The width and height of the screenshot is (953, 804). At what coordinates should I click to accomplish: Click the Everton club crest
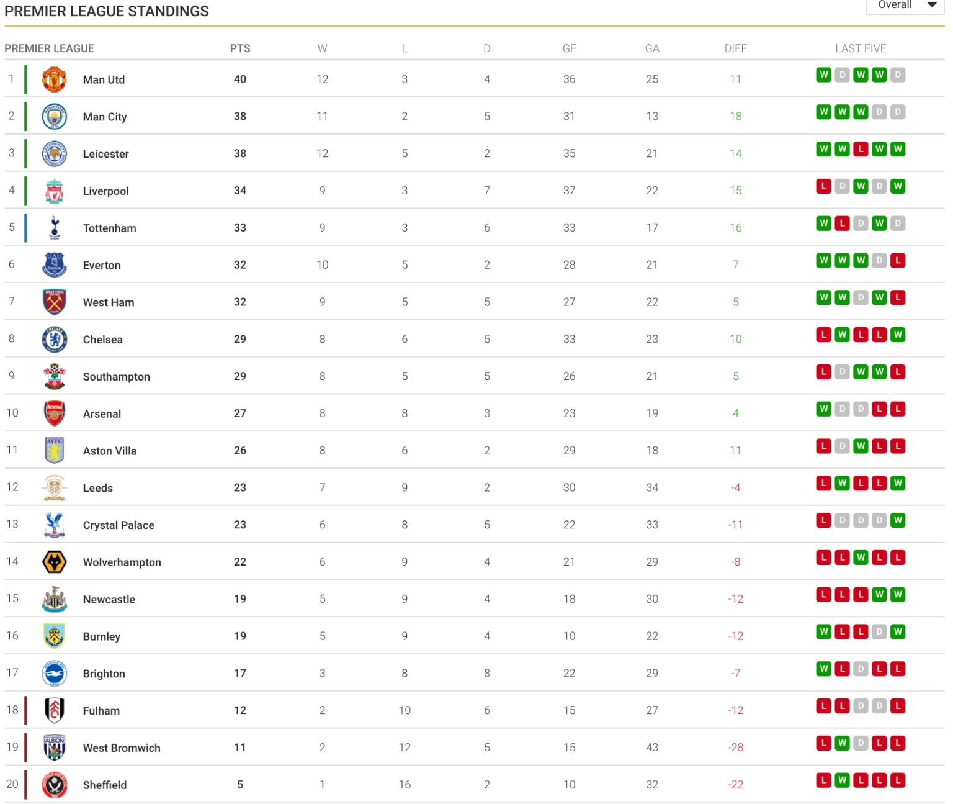[54, 265]
